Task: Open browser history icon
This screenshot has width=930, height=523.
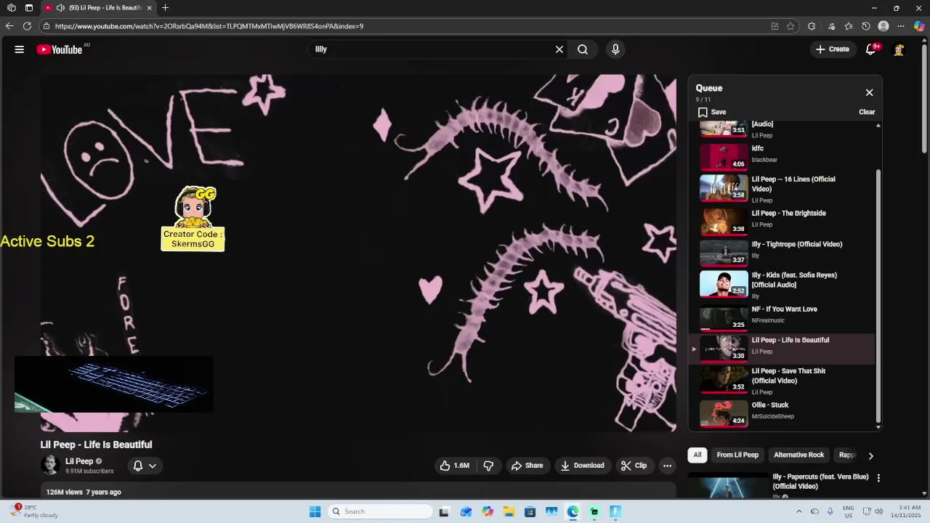Action: pyautogui.click(x=866, y=26)
